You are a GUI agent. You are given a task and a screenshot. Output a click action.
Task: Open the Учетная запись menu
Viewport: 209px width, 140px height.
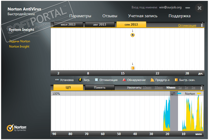[143, 16]
